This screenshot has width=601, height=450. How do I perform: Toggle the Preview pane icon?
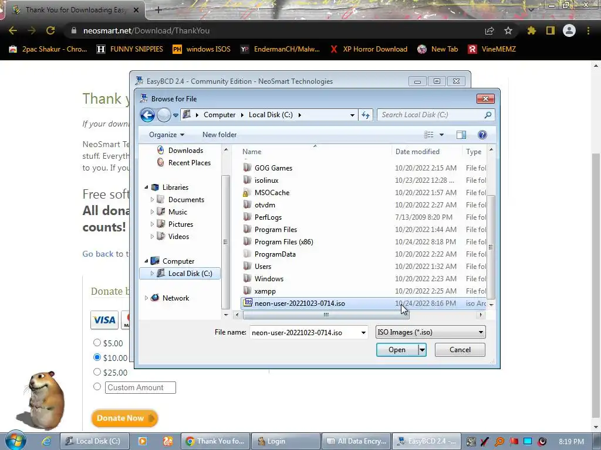tap(461, 135)
